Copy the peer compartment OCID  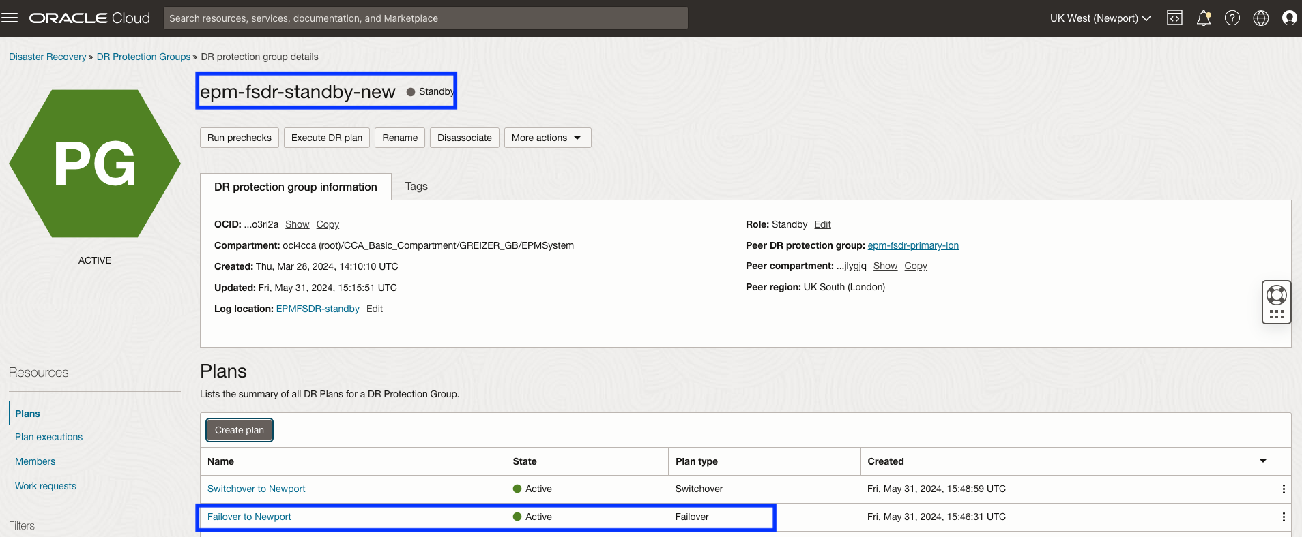click(916, 266)
